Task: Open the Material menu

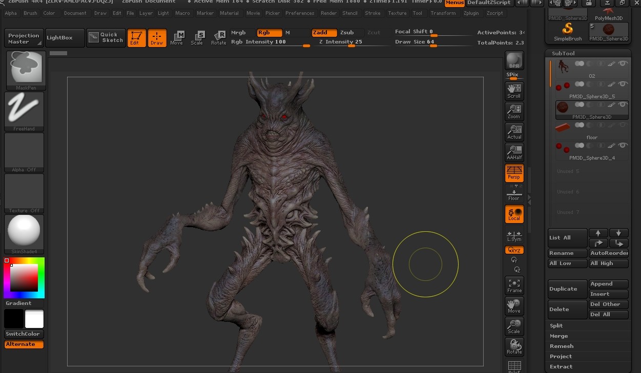Action: [229, 13]
